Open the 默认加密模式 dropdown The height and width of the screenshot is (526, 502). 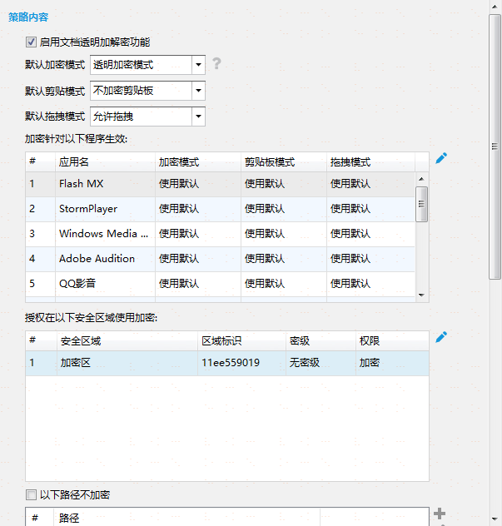[x=198, y=65]
